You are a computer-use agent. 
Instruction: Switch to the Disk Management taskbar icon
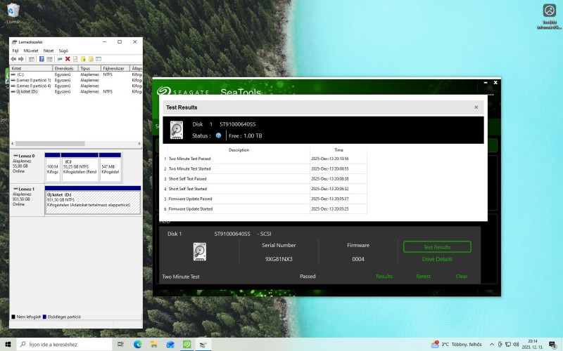203,344
